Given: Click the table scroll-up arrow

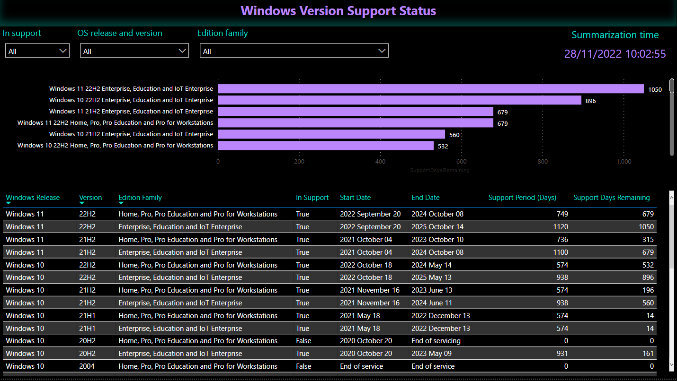Looking at the screenshot, I should pyautogui.click(x=671, y=195).
